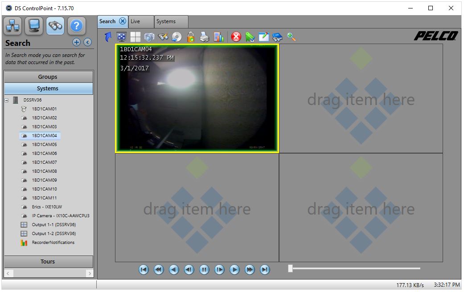The image size is (464, 292).
Task: Open the grid layout selector icon
Action: (135, 36)
